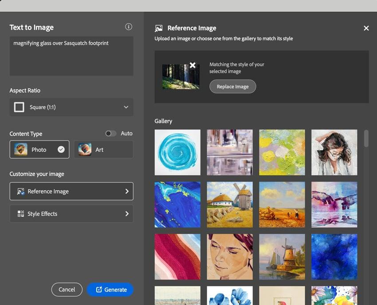Screen dimensions: 377x305
Task: Select the golden haystack field painting
Action: (x=282, y=204)
